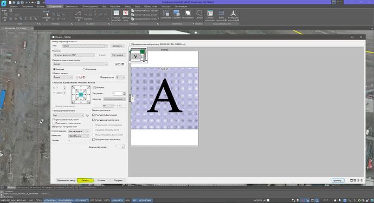This screenshot has width=374, height=203.
Task: Open the scale units (мм) dropdown
Action: click(108, 106)
